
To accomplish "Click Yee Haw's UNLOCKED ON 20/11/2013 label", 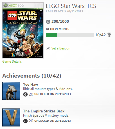I will (x=53, y=94).
